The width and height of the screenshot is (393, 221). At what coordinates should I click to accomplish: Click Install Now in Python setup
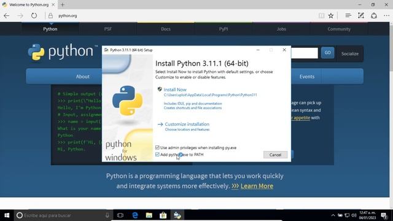(175, 90)
